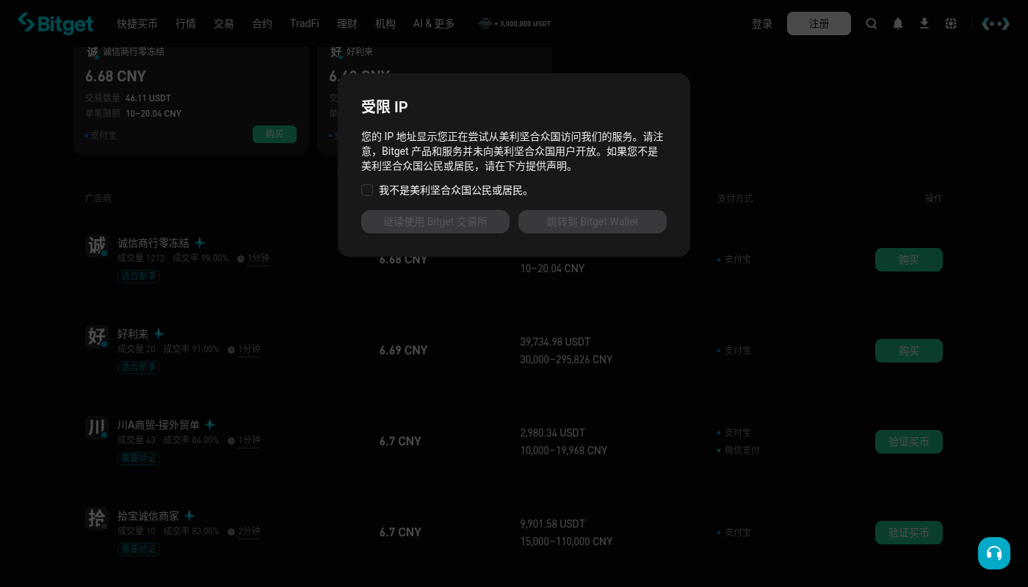Open 行情 menu
The width and height of the screenshot is (1028, 587).
[186, 23]
